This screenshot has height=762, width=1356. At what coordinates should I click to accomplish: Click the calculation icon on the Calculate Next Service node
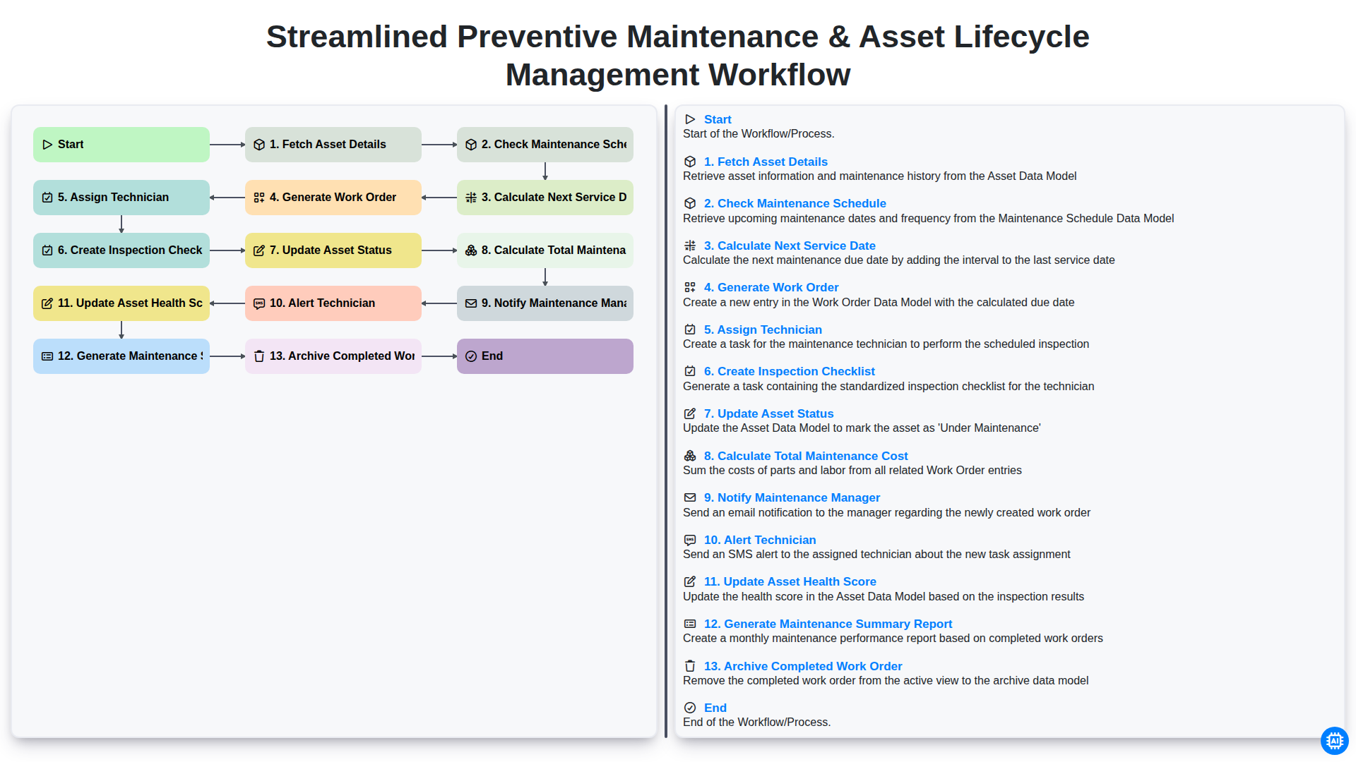471,198
